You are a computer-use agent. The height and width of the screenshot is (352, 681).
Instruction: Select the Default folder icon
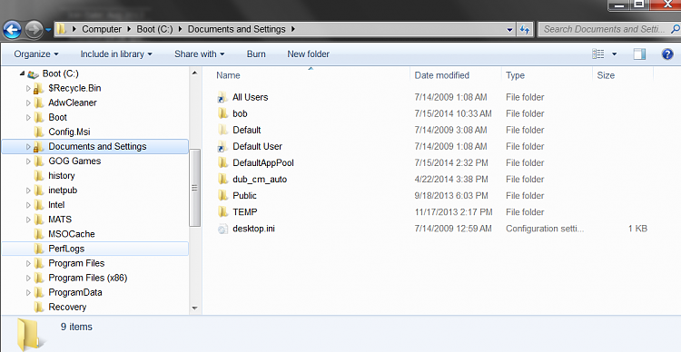tap(222, 130)
